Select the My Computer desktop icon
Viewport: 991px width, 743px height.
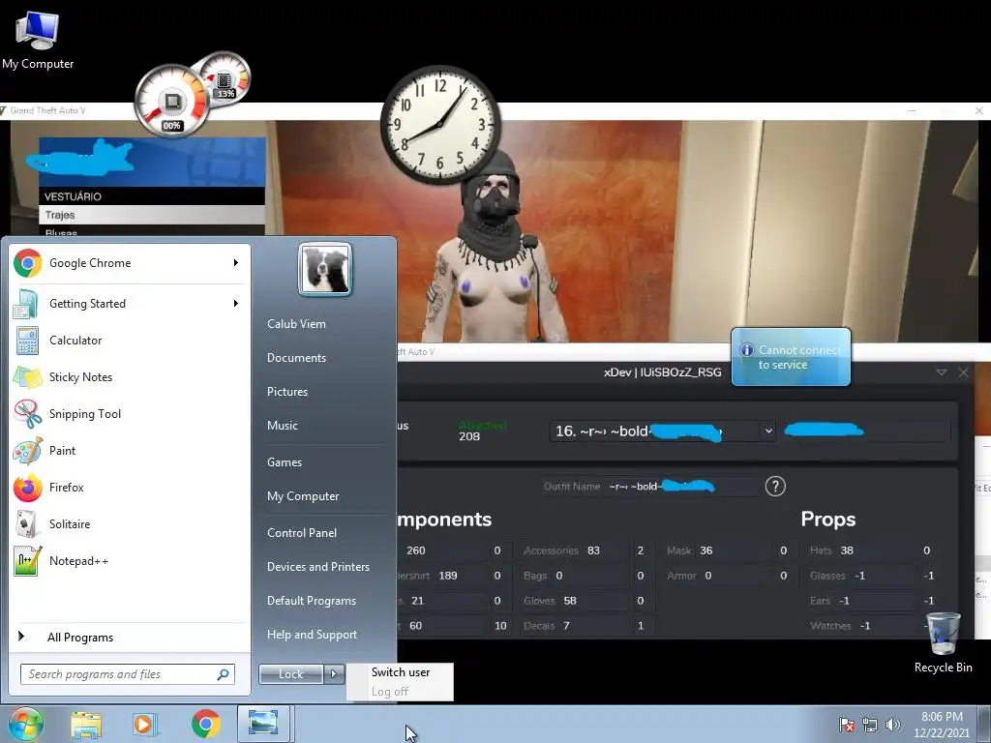[38, 41]
